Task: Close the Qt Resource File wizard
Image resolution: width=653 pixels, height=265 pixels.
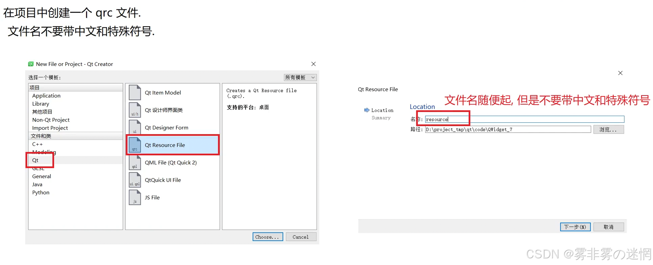Action: point(620,73)
